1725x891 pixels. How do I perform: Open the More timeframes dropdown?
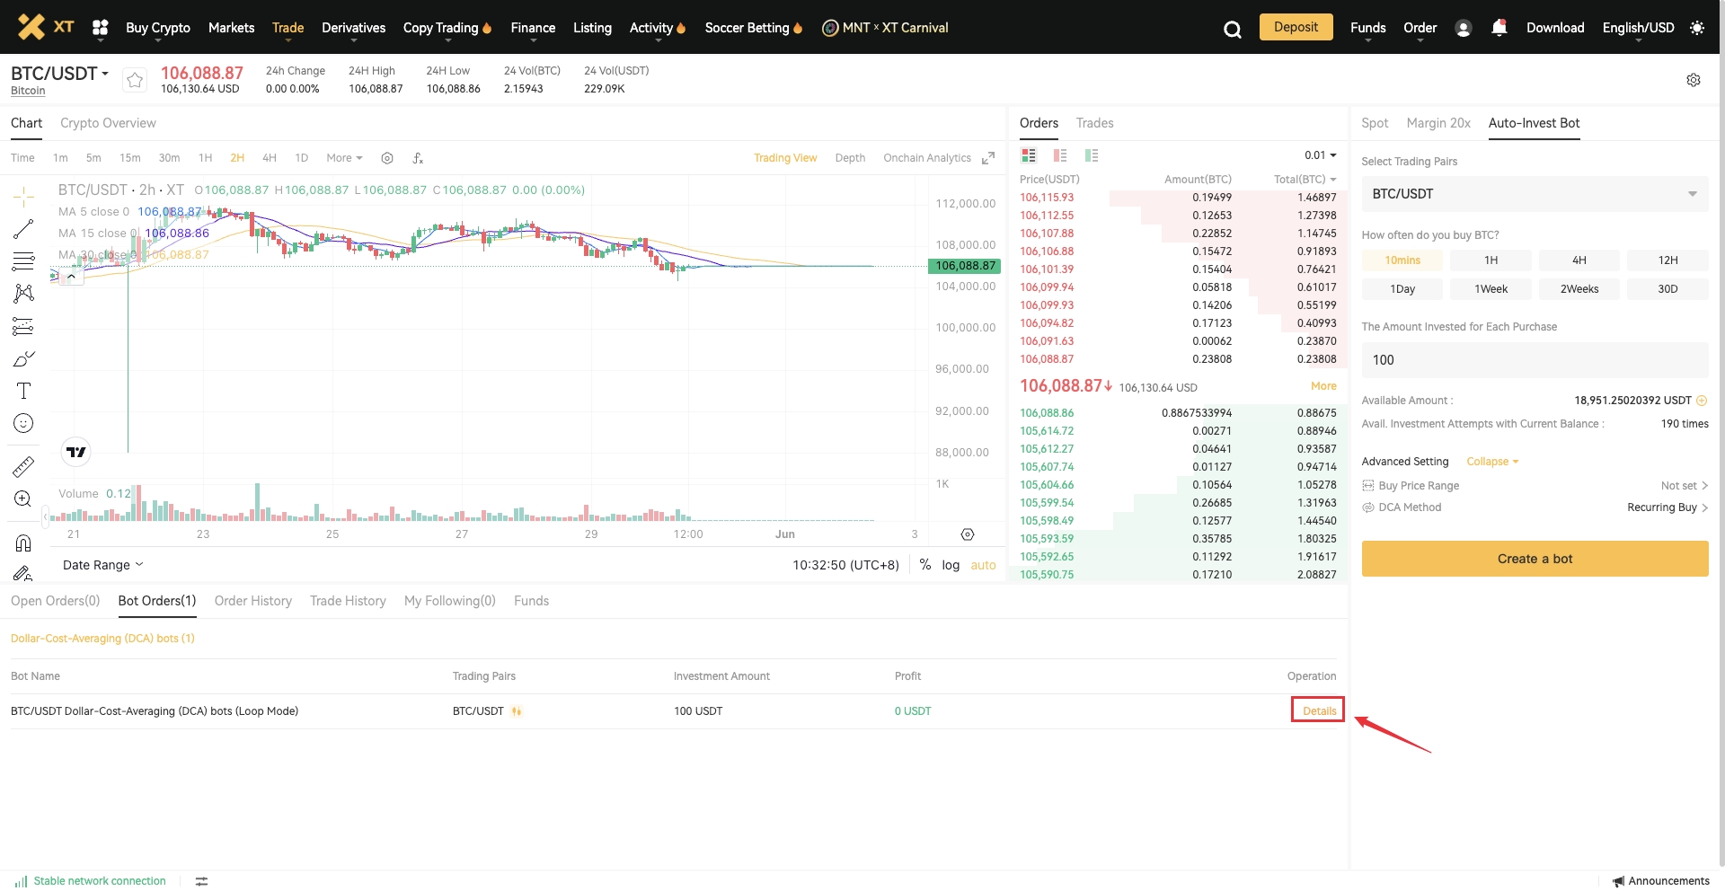click(344, 158)
